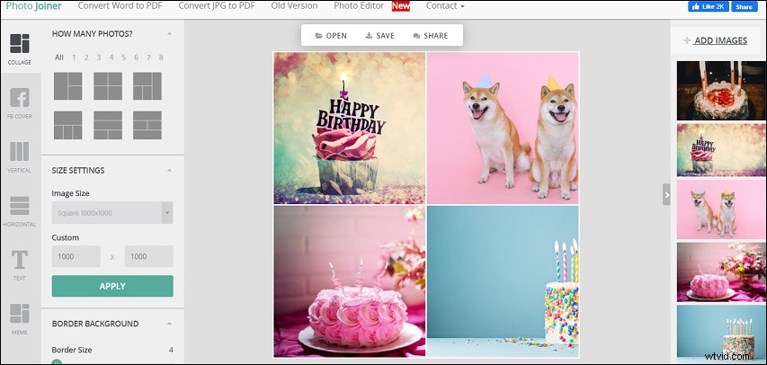Click the custom width input field
This screenshot has height=365, width=767.
76,256
